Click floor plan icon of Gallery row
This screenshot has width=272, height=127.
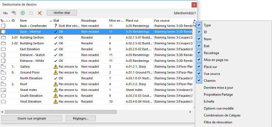(3, 67)
